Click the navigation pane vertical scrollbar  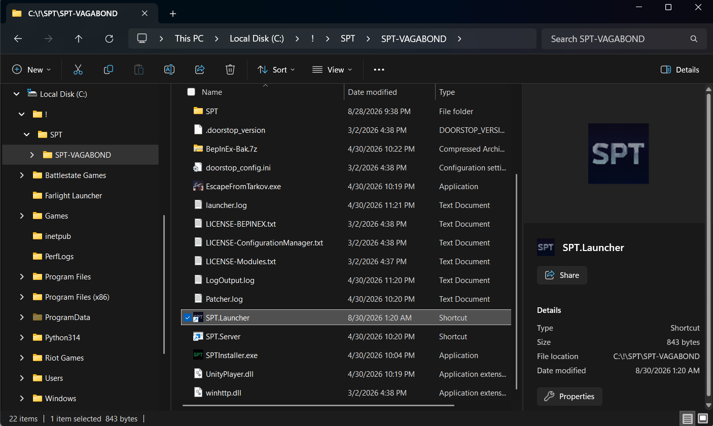point(164,284)
